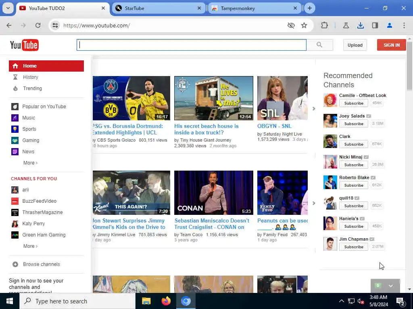Open Nicki Minaj channel avatar
413x309 pixels.
pyautogui.click(x=330, y=161)
